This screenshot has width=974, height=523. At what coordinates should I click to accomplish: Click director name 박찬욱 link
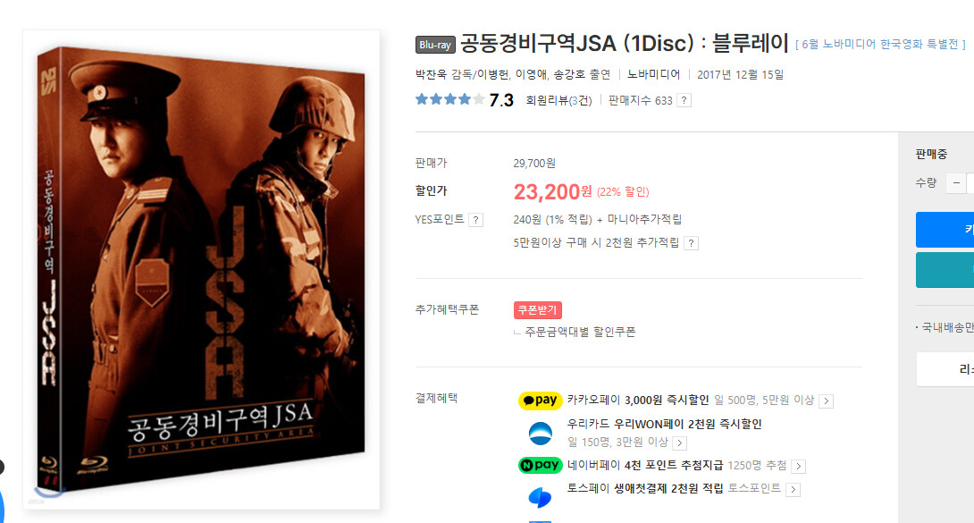click(431, 74)
